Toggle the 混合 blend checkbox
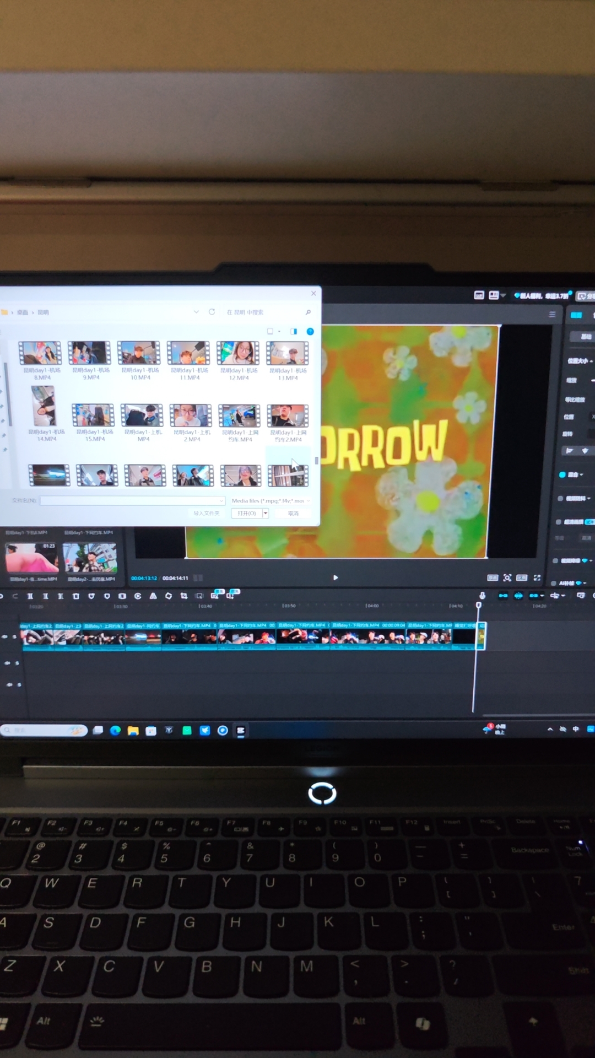The height and width of the screenshot is (1058, 595). (562, 474)
